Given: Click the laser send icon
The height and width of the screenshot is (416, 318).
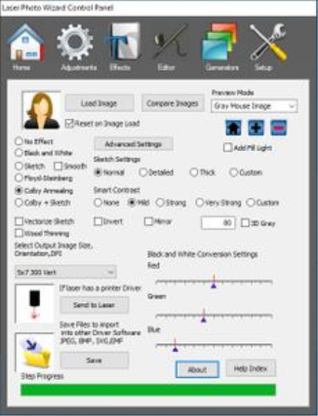Looking at the screenshot, I should [x=35, y=304].
